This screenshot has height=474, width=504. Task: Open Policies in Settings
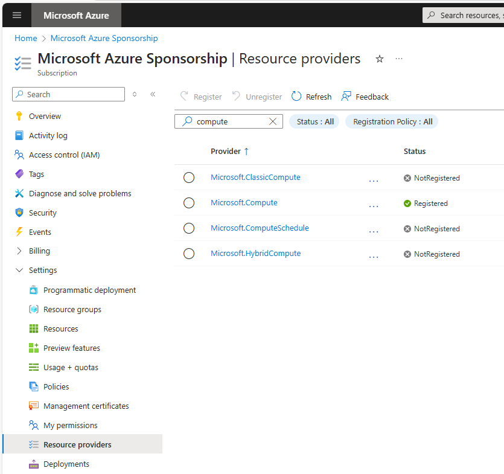click(x=56, y=386)
